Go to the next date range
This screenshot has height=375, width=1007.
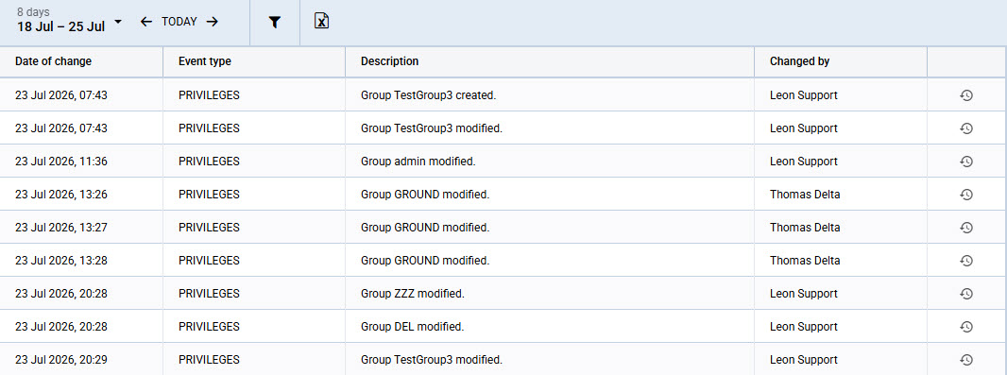tap(213, 22)
